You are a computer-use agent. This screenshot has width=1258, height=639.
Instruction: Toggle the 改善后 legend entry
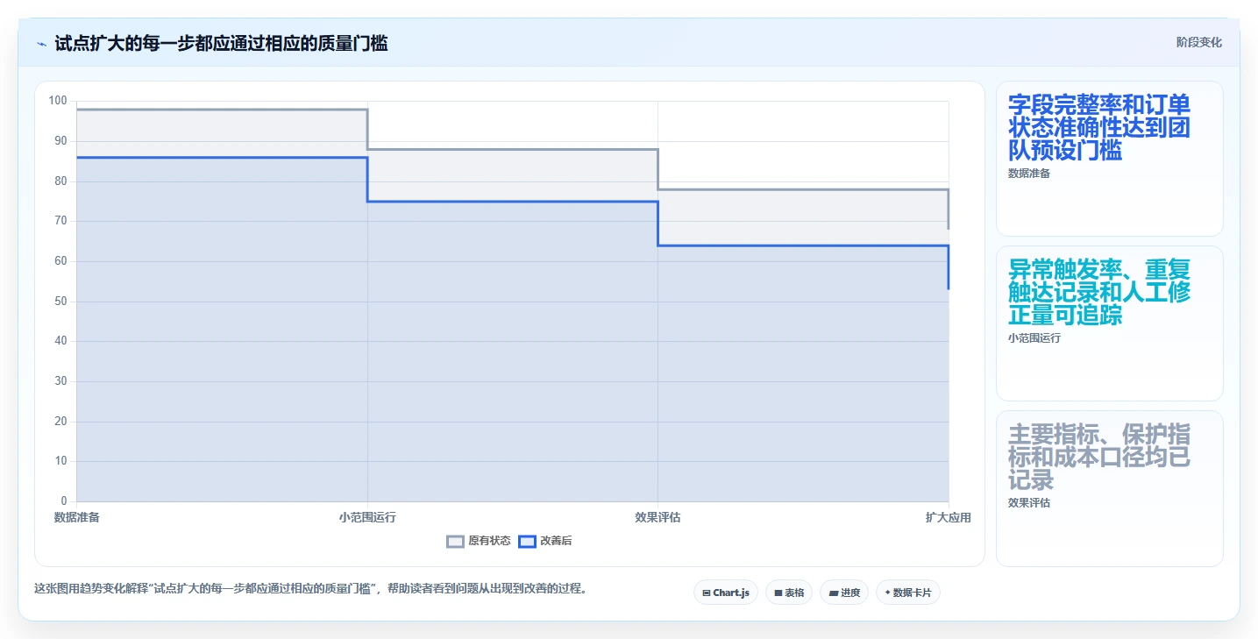545,542
